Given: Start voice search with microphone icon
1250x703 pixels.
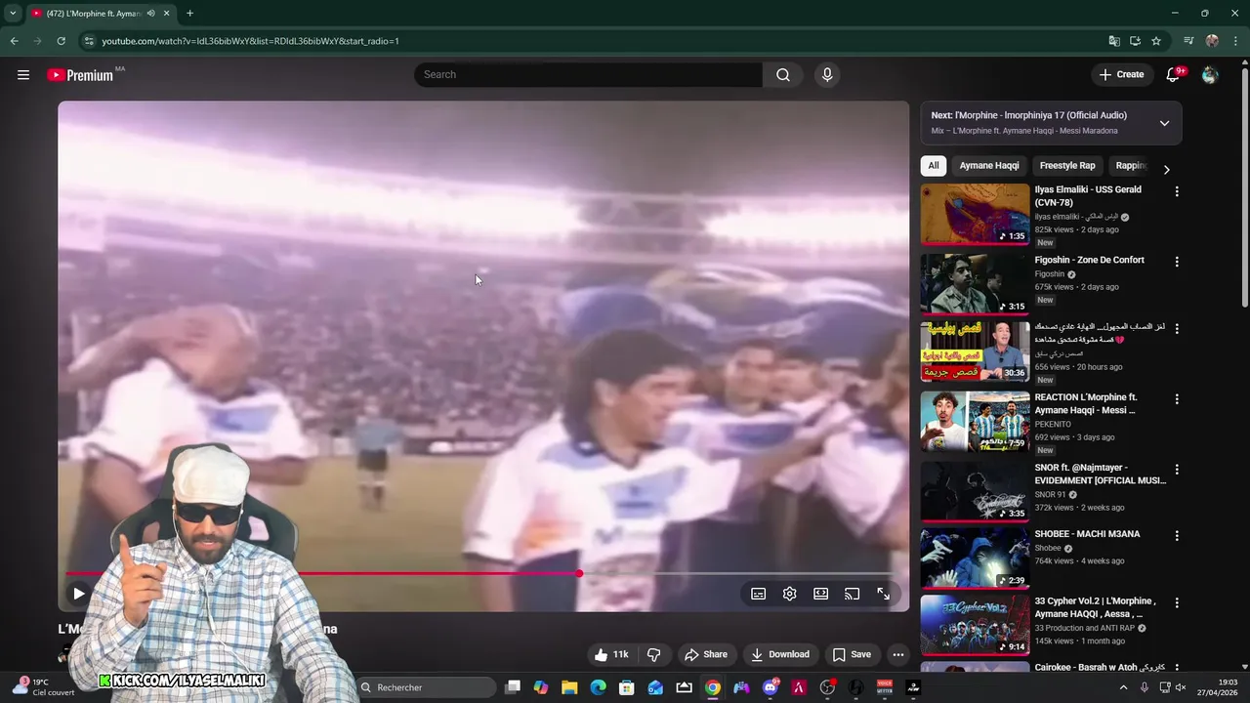Looking at the screenshot, I should tap(827, 74).
